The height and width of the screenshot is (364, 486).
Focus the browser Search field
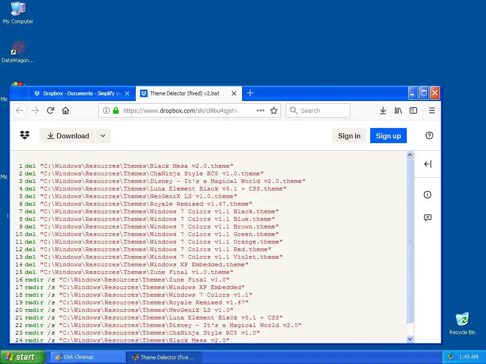point(318,110)
